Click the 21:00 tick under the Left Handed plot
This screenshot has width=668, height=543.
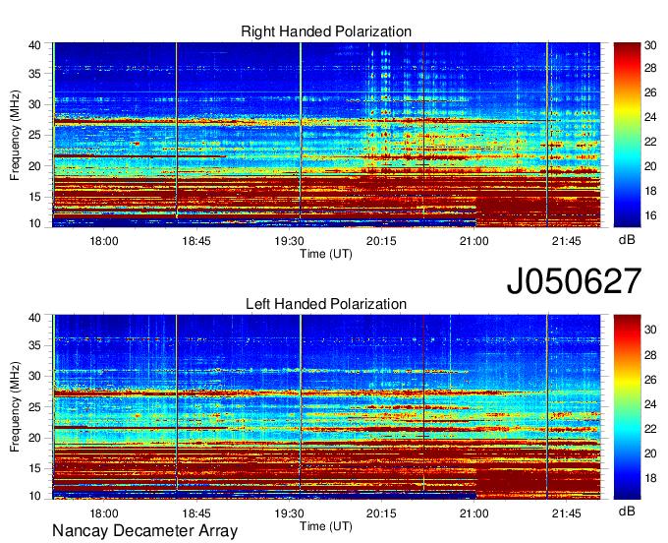click(473, 513)
